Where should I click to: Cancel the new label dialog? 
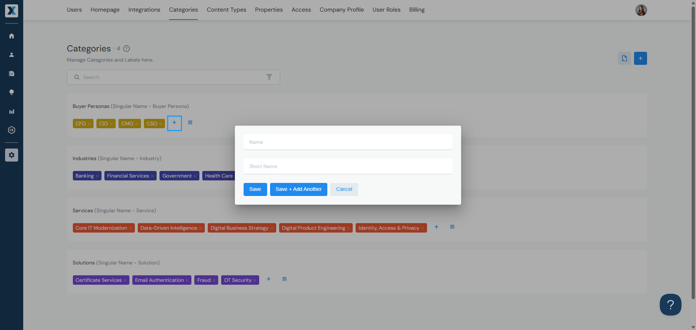click(344, 189)
